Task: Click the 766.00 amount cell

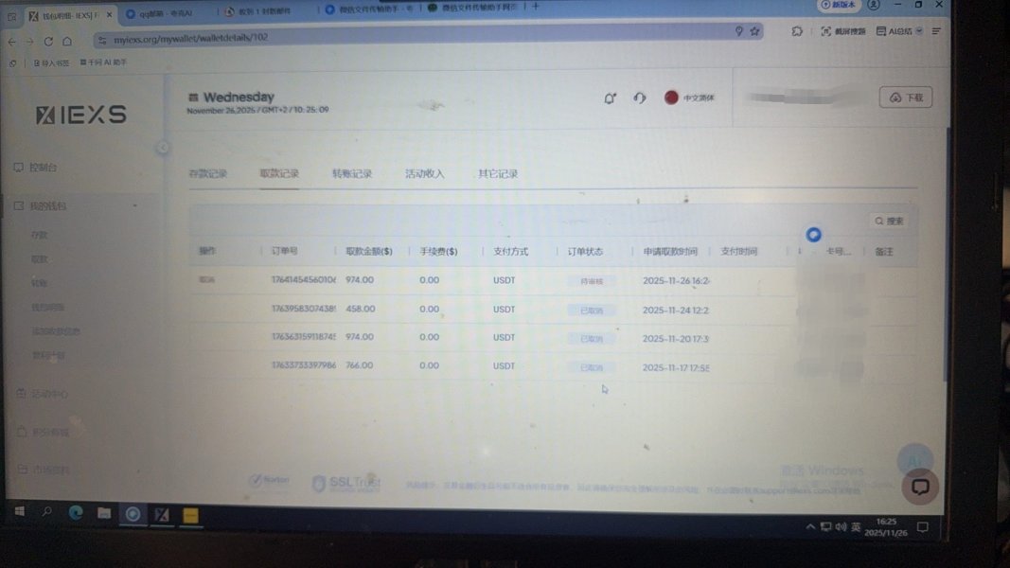Action: point(360,365)
